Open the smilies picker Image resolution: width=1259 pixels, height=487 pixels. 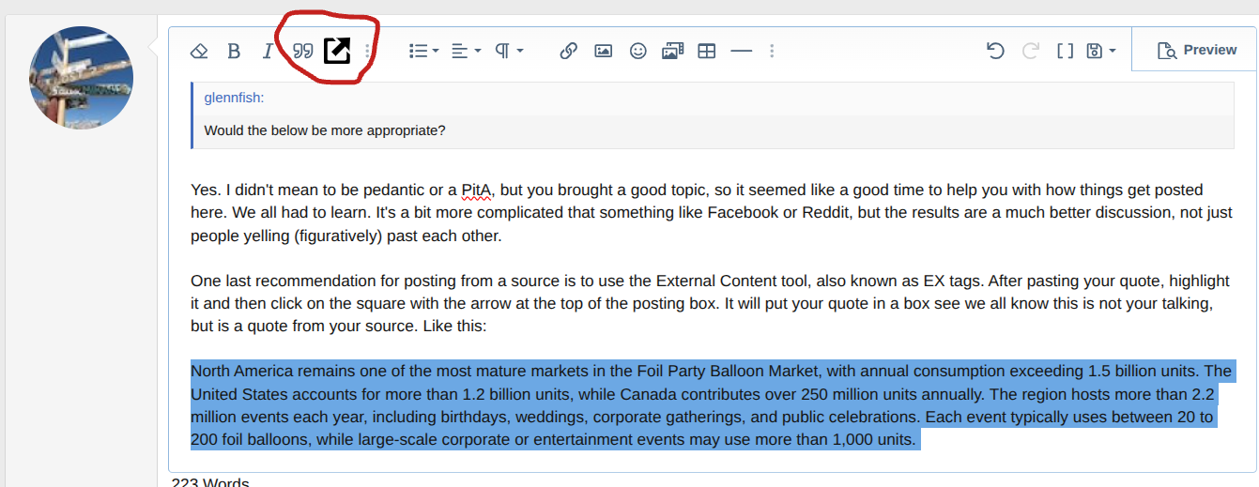(x=637, y=51)
